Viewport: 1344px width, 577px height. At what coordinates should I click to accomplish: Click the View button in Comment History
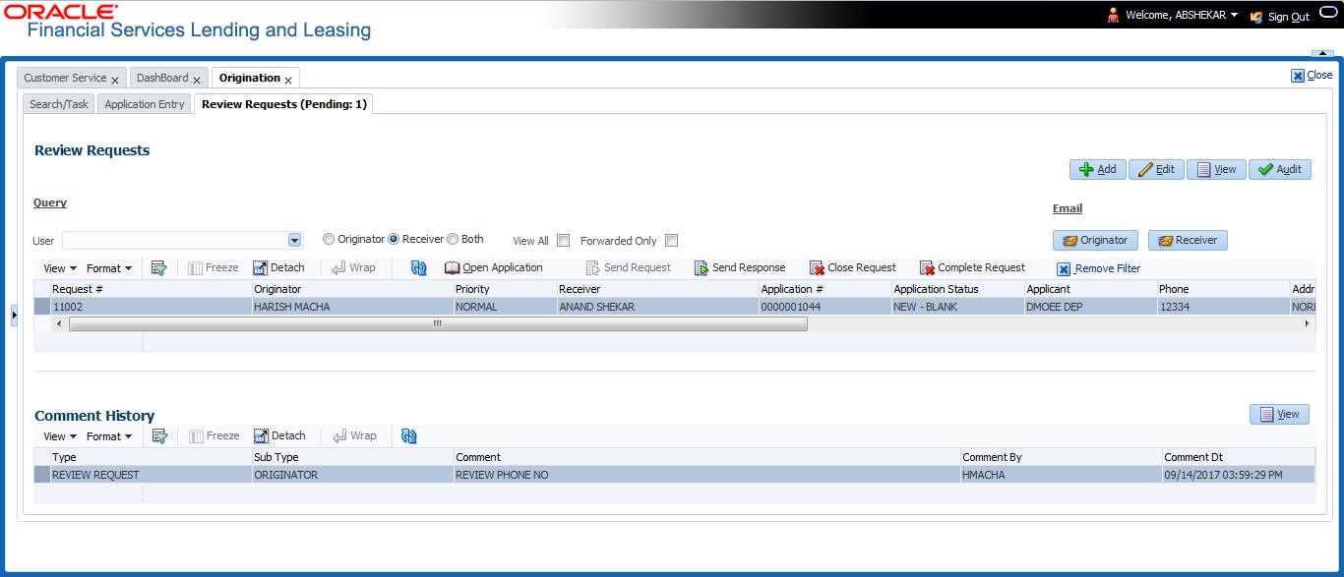coord(1279,414)
